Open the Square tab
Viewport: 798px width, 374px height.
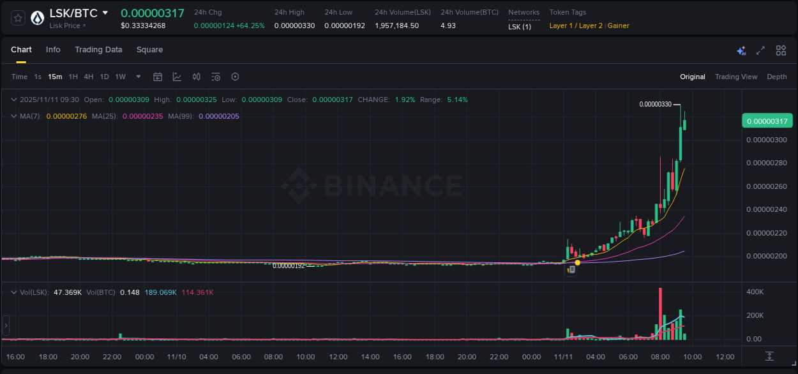(149, 50)
